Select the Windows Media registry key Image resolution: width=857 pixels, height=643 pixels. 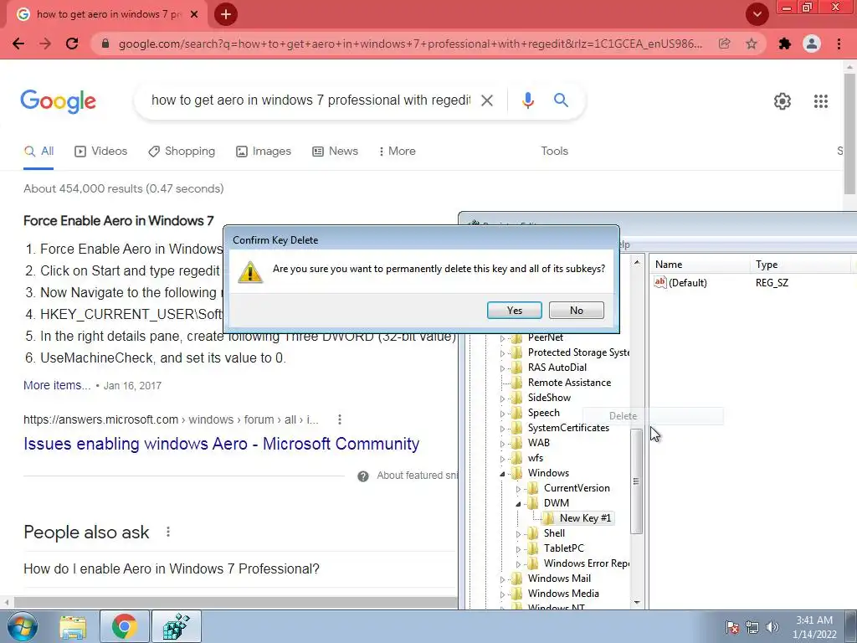[x=563, y=594]
